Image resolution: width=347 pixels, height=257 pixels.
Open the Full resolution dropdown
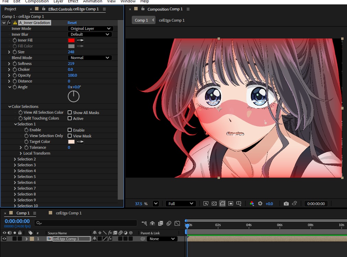pyautogui.click(x=181, y=204)
